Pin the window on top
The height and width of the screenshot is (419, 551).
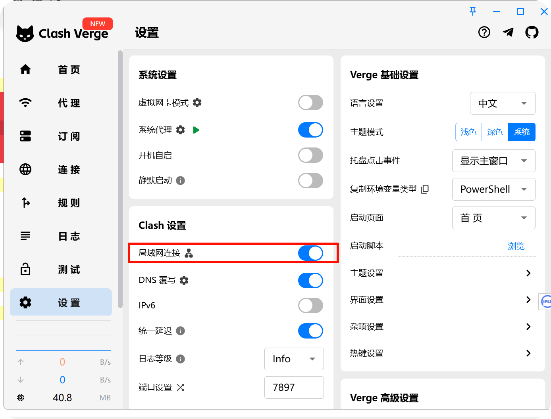(472, 11)
